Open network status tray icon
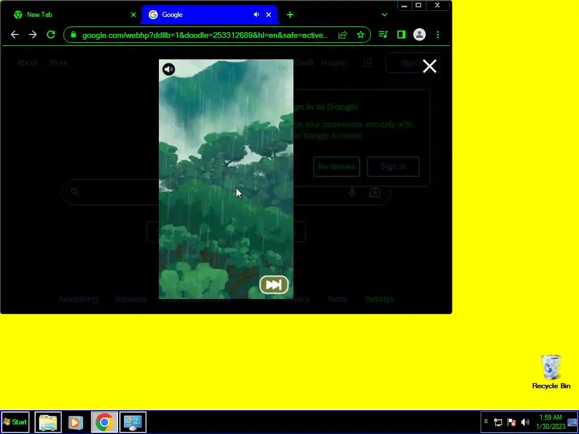The width and height of the screenshot is (579, 434). point(498,422)
